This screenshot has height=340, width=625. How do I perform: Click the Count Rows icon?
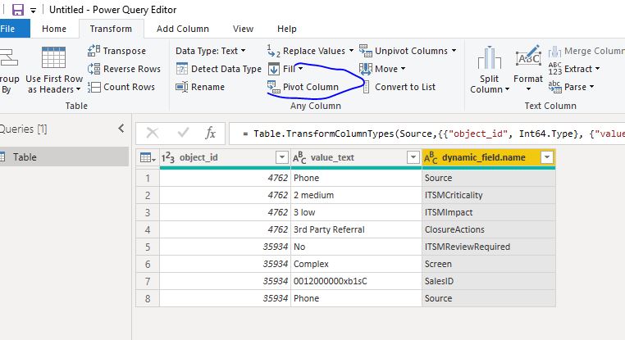coord(94,87)
